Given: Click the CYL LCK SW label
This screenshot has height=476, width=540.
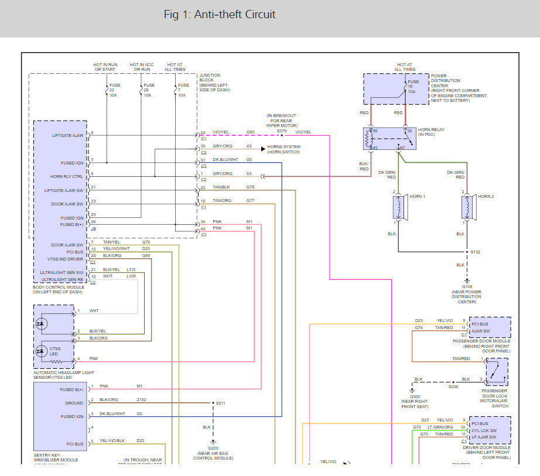Looking at the screenshot, I should coord(484,430).
